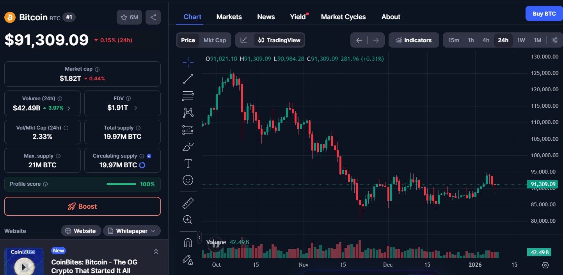The width and height of the screenshot is (563, 275).
Task: Switch to the Markets tab
Action: pos(229,17)
